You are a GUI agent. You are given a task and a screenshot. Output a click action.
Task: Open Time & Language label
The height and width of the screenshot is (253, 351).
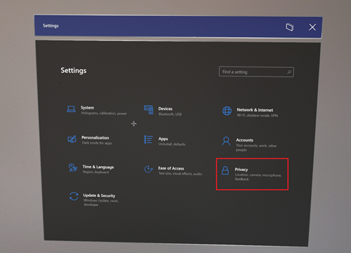tap(98, 167)
